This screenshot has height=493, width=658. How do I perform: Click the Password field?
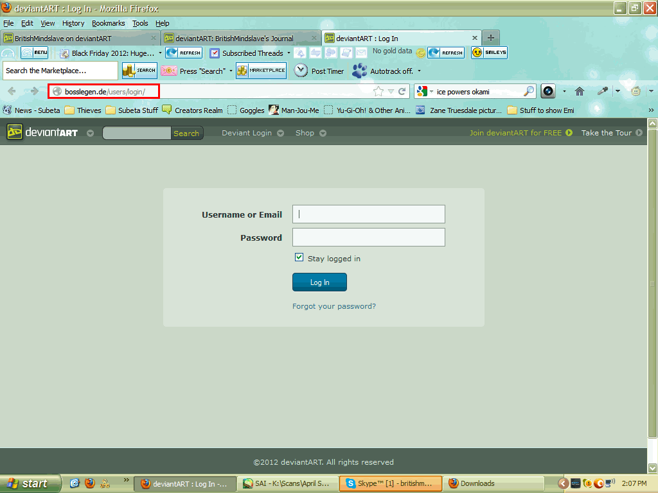tap(368, 238)
